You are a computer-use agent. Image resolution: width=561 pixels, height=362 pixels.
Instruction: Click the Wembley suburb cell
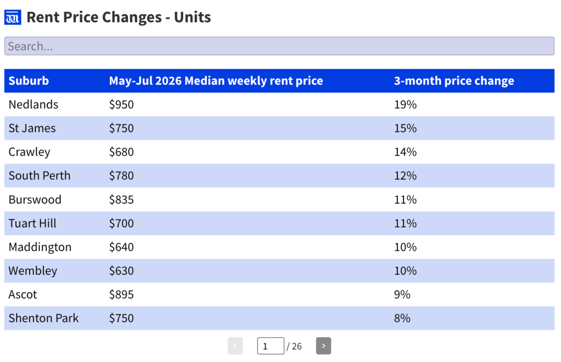pyautogui.click(x=33, y=271)
